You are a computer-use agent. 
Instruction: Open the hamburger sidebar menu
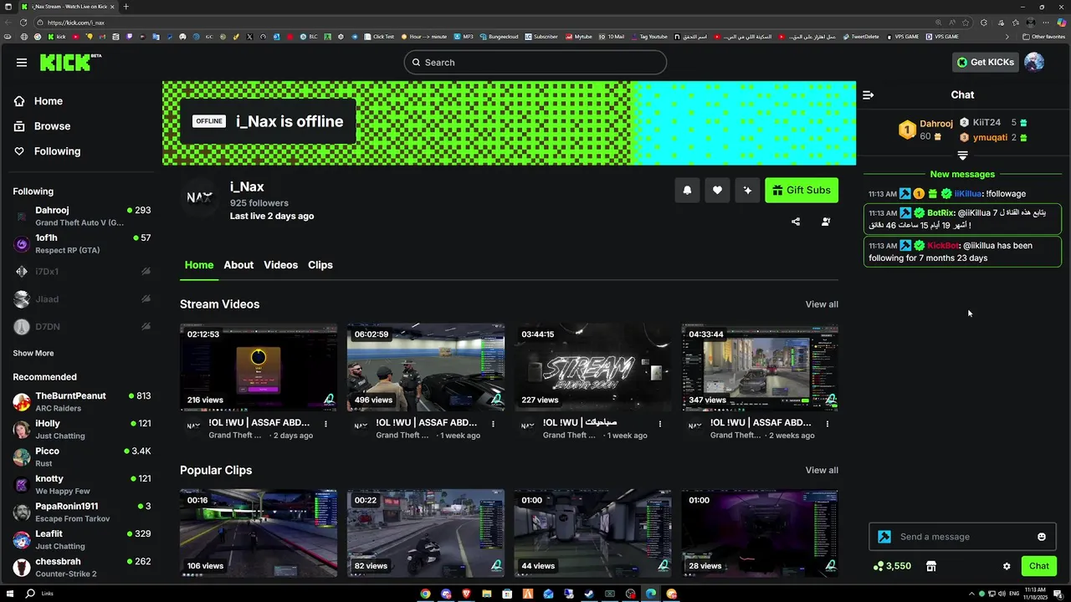[x=22, y=62]
